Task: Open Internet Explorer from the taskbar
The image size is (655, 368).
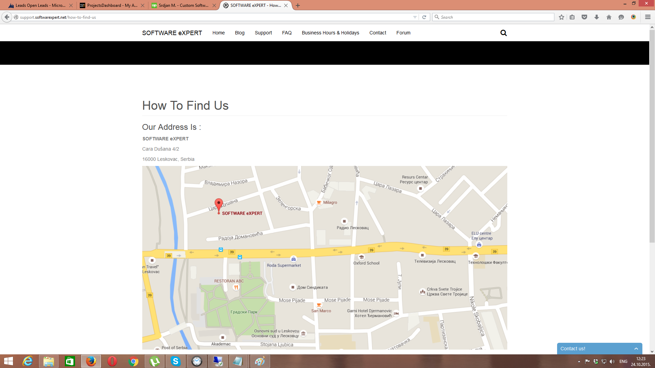Action: (27, 361)
